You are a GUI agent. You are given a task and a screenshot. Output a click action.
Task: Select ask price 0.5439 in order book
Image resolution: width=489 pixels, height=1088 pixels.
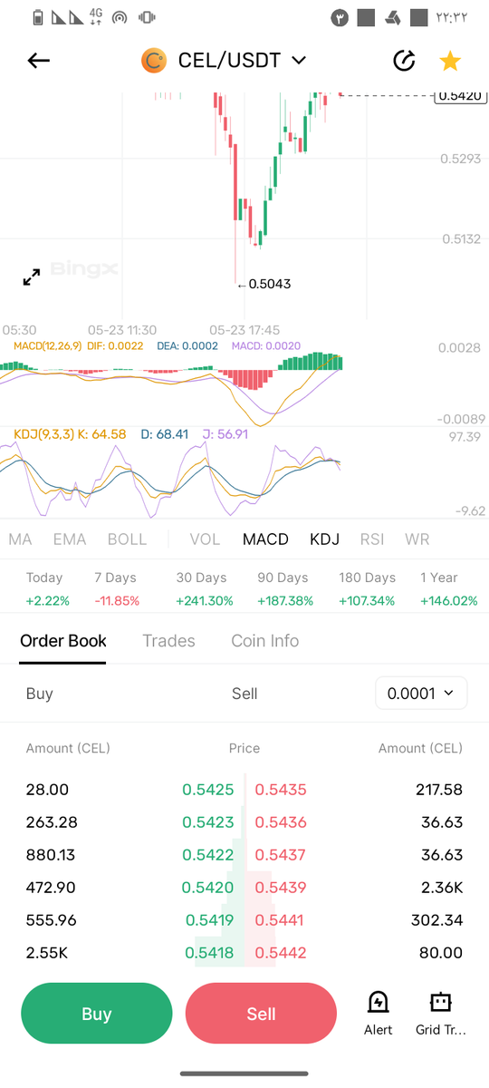pyautogui.click(x=281, y=888)
